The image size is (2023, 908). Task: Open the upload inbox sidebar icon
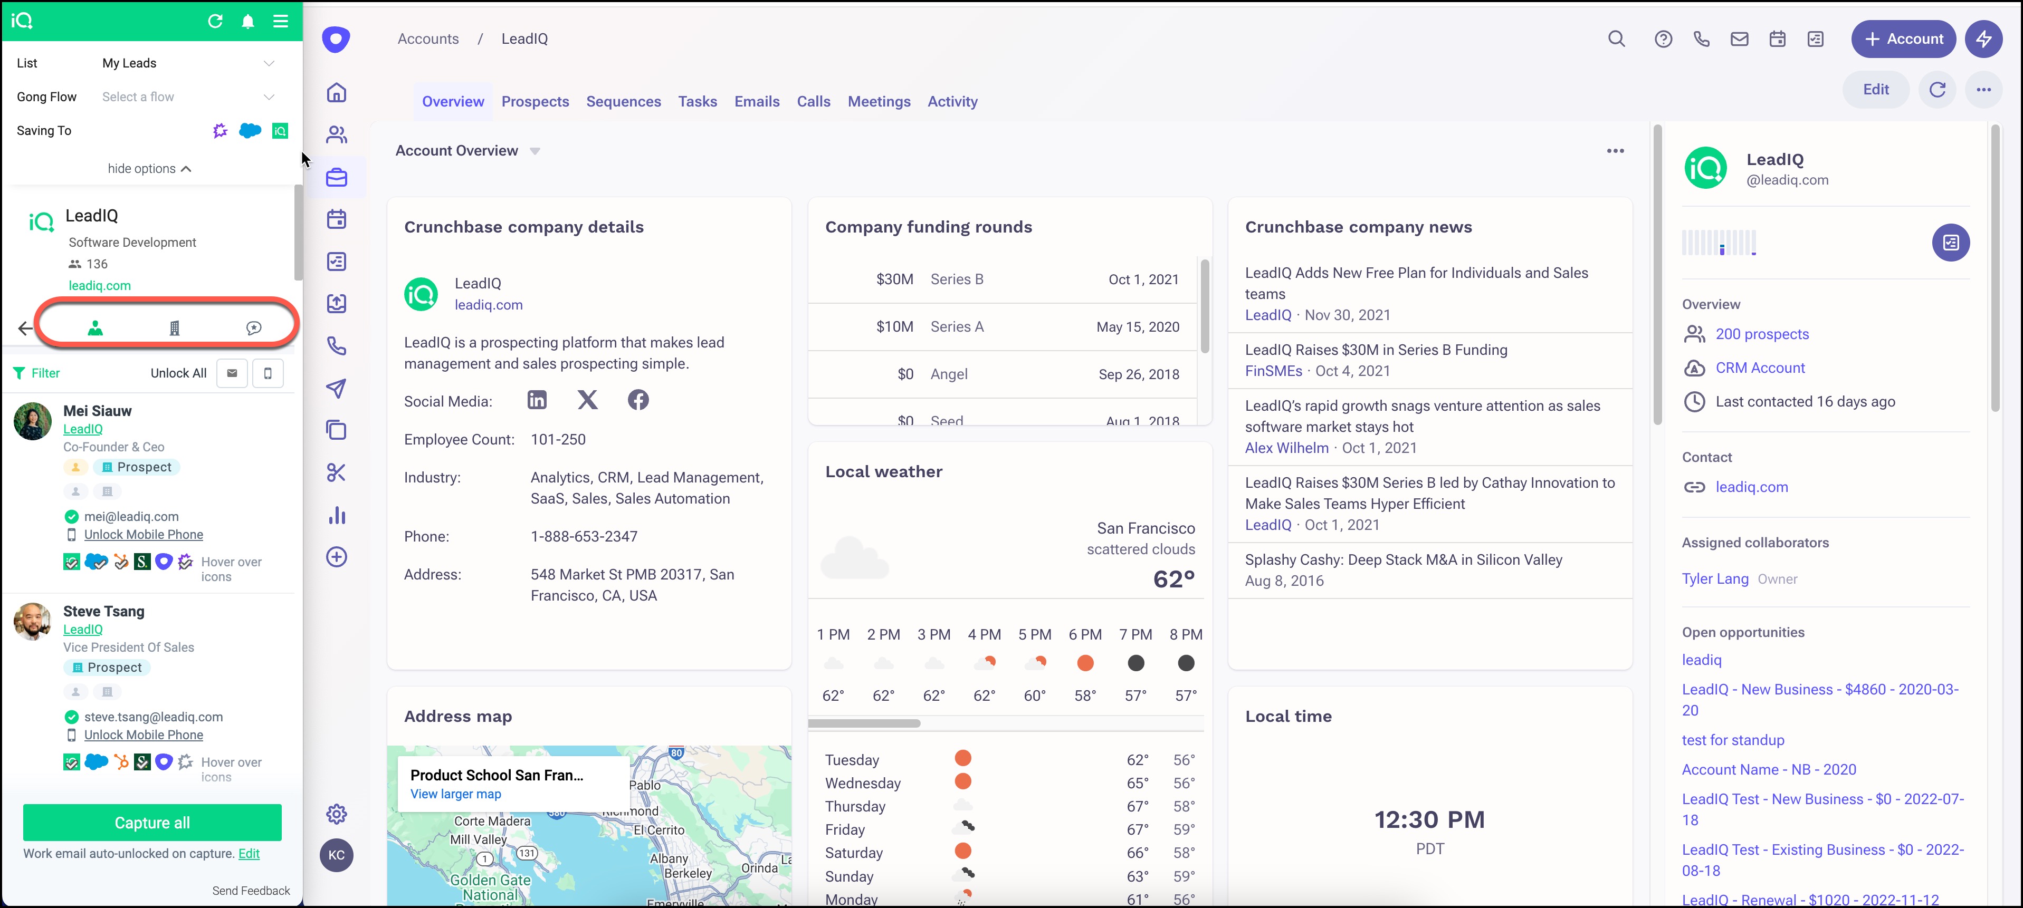tap(336, 304)
